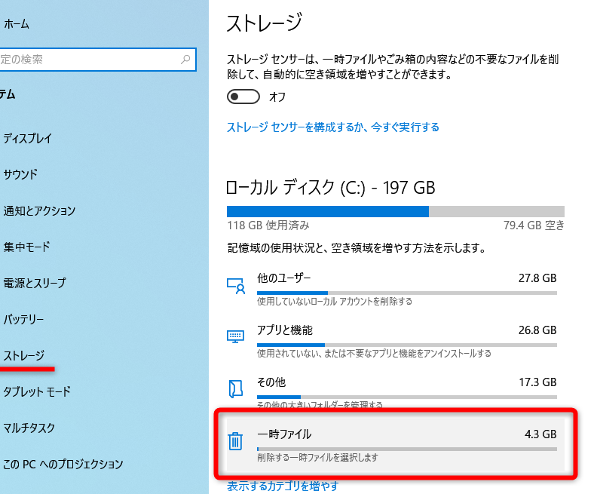597x494 pixels.
Task: Click the local disk C: usage bar
Action: [395, 211]
